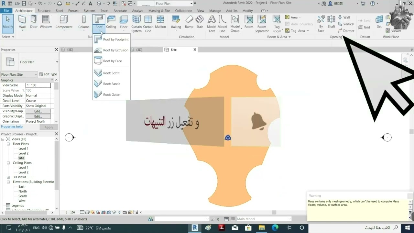414x233 pixels.
Task: Open the Roof dropdown arrow
Action: pos(99,31)
